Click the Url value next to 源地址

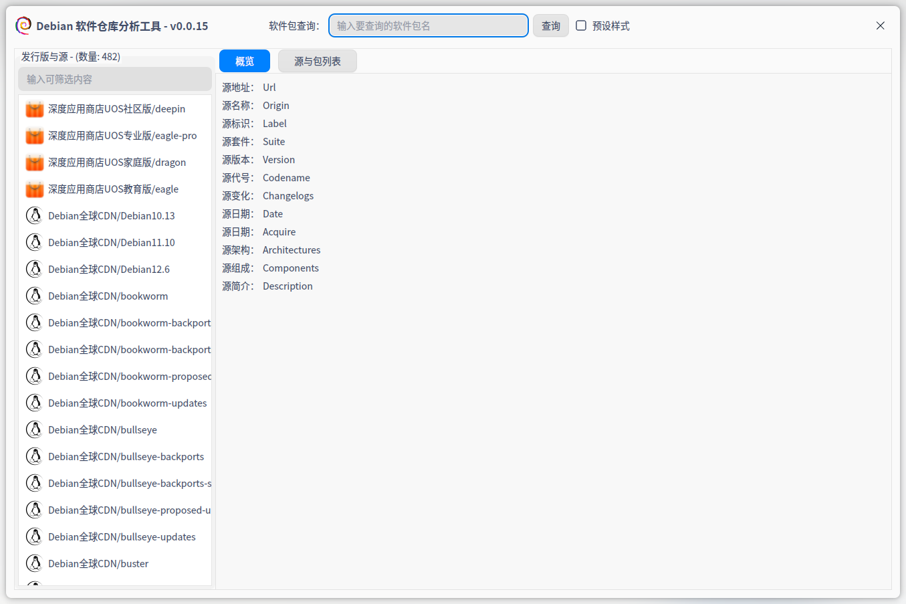269,88
